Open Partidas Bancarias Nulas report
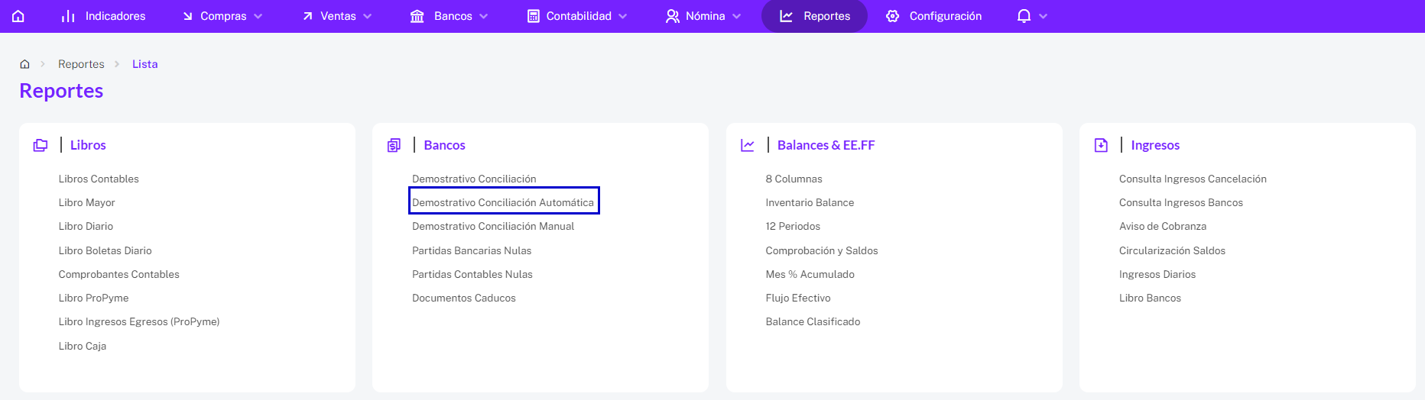 click(x=471, y=250)
